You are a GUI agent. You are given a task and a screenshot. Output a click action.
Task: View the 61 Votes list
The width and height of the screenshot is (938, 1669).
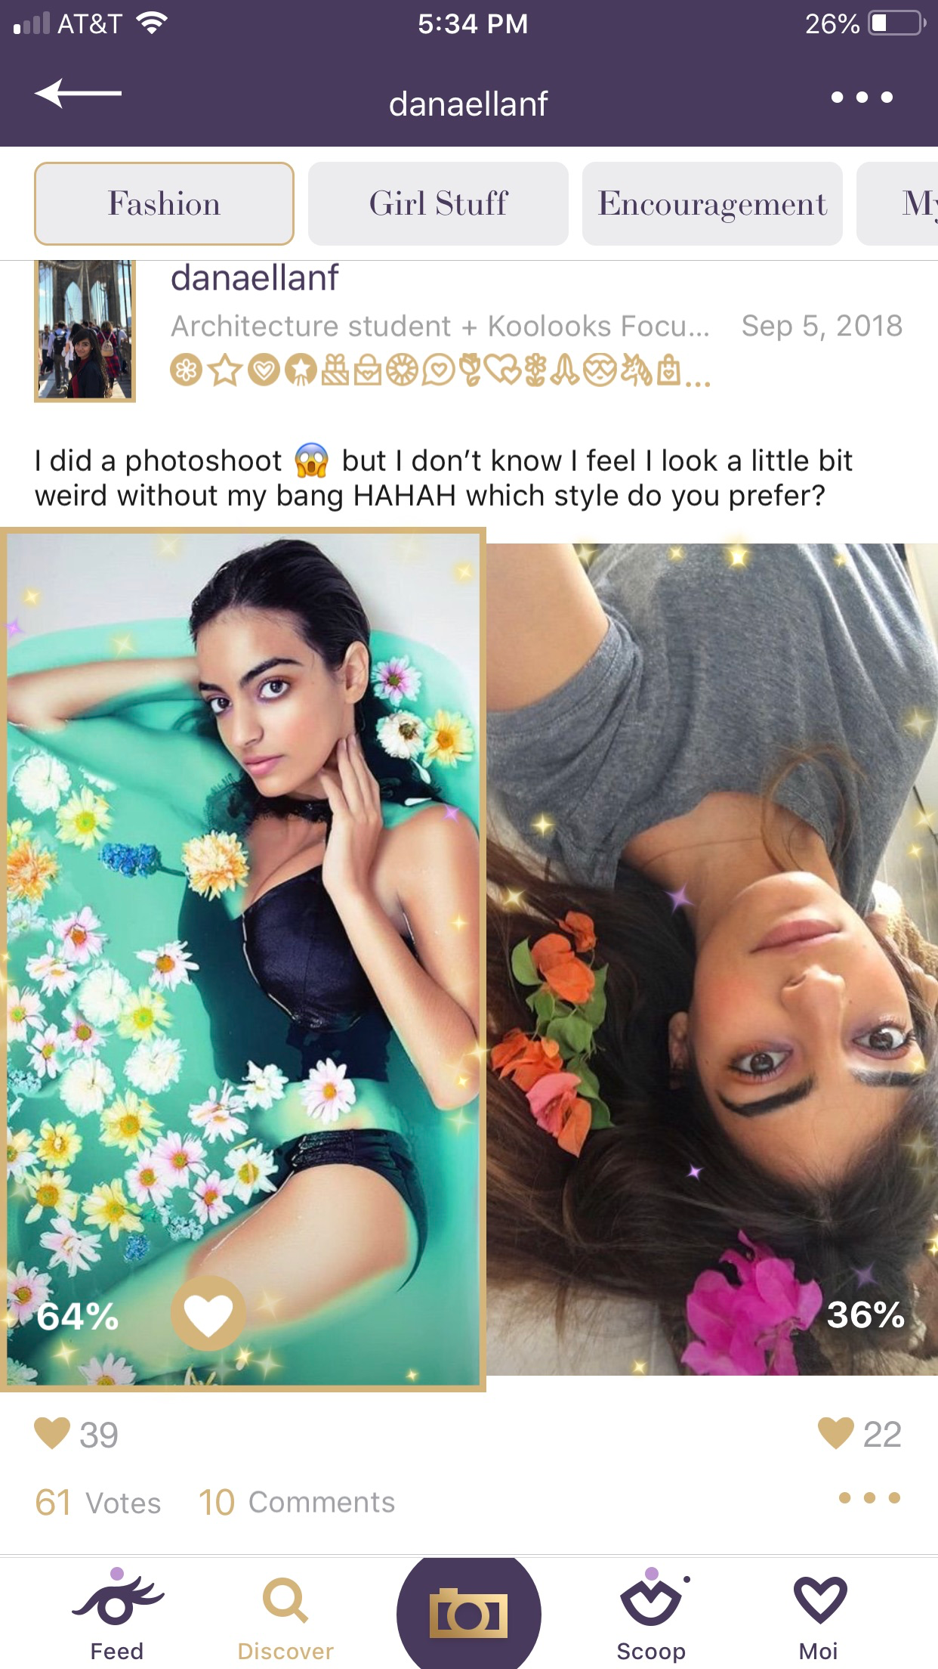click(98, 1502)
